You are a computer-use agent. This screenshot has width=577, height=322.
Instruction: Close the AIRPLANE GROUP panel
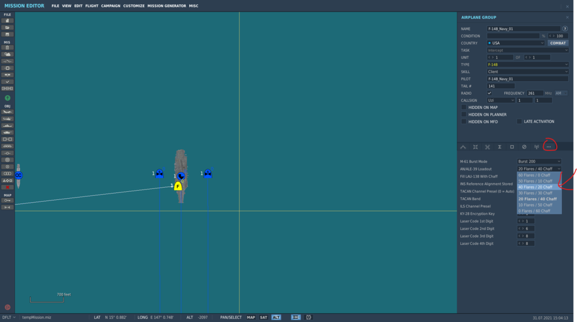coord(567,17)
